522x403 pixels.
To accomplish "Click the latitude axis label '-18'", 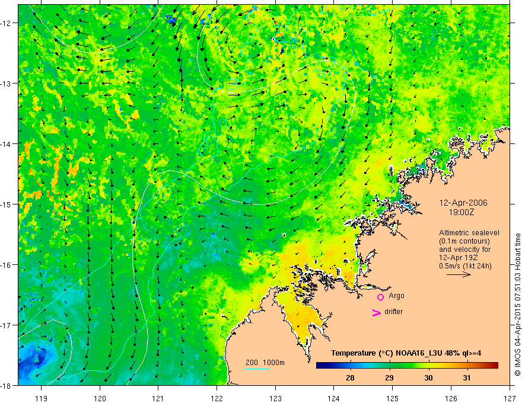I will pyautogui.click(x=6, y=386).
